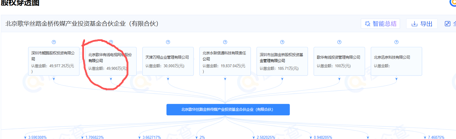Expand the plus above 天津万翔企业管理有限公司
This screenshot has width=456, height=139.
click(x=168, y=42)
